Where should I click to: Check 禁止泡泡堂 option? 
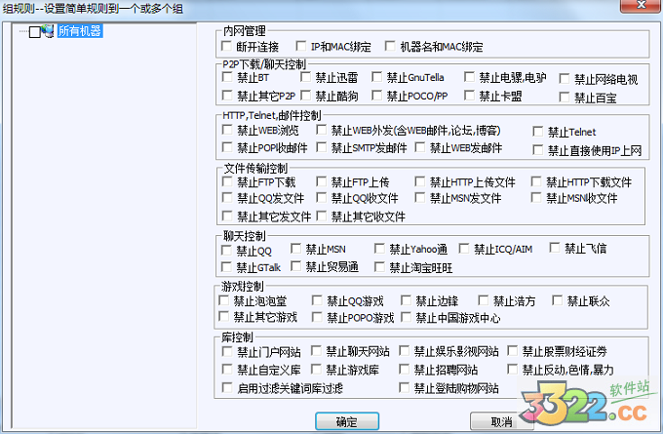(x=223, y=300)
